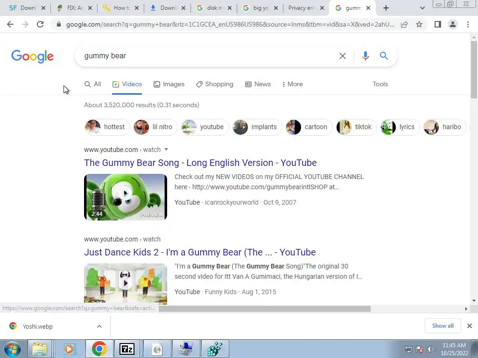Click the 'youtube' suggestion chip
This screenshot has height=358, width=478.
204,127
